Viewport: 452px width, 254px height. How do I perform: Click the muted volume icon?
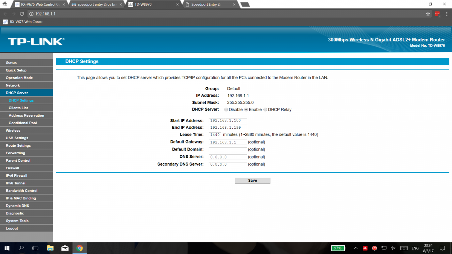[393, 248]
